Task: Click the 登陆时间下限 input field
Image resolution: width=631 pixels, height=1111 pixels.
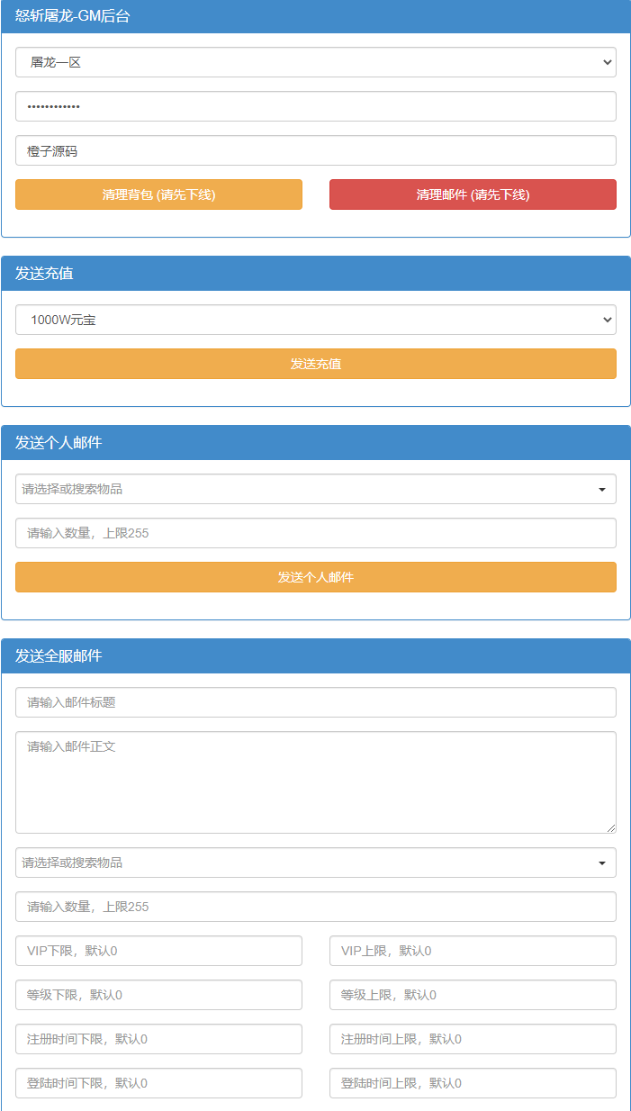Action: tap(158, 1083)
